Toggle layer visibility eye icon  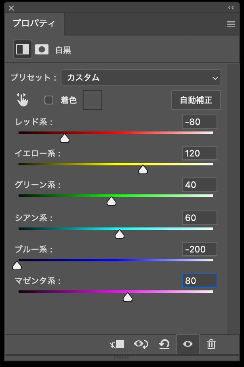click(x=188, y=344)
